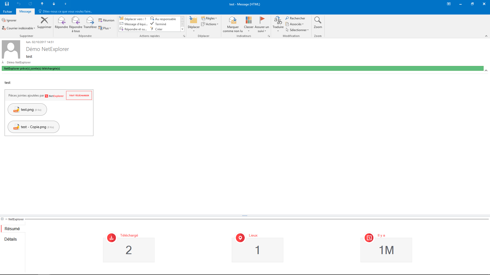Choose the 'Au responsable' quick action
This screenshot has width=490, height=275.
tap(163, 19)
